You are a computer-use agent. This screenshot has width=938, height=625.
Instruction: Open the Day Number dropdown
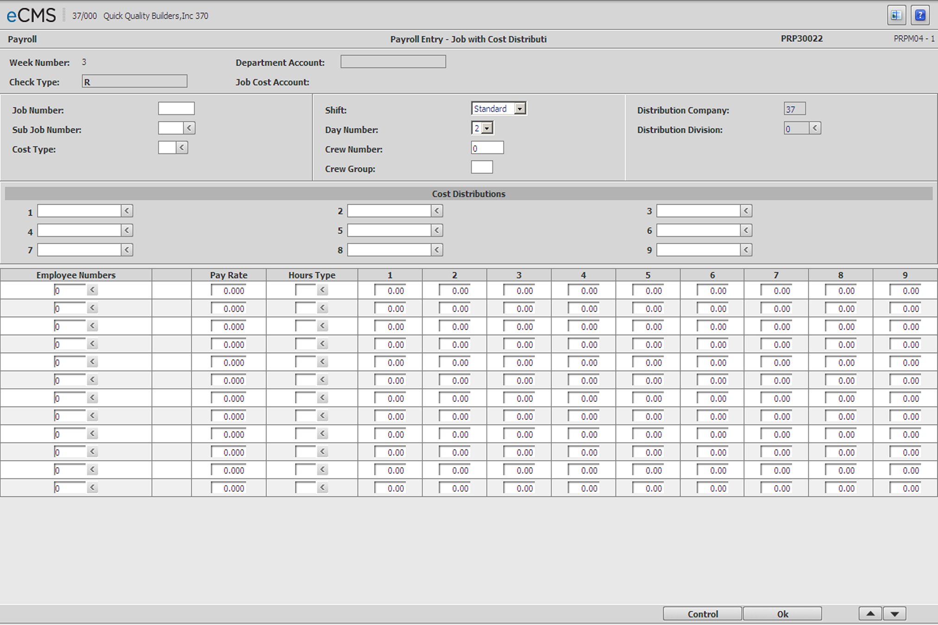tap(482, 128)
